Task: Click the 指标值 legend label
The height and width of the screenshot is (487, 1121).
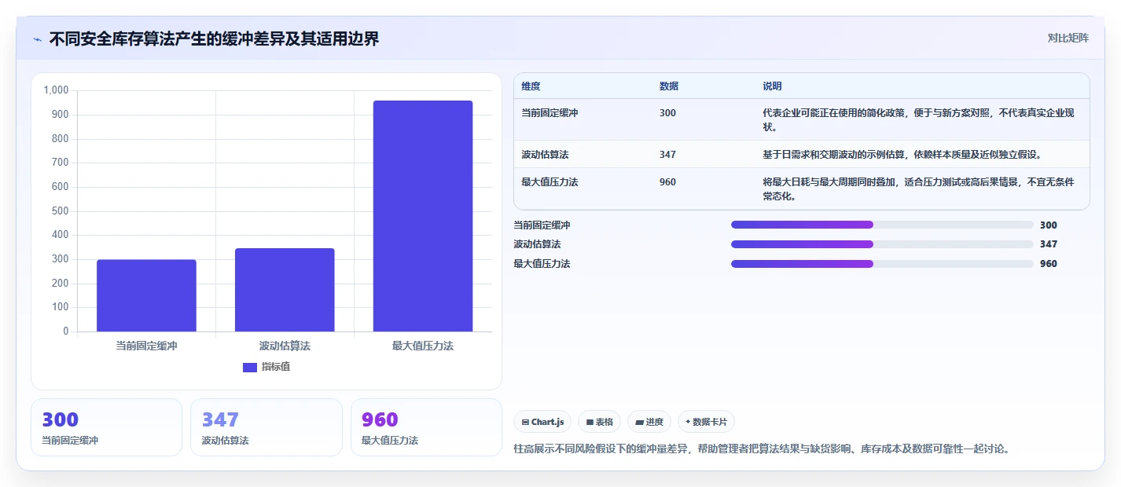Action: [276, 367]
